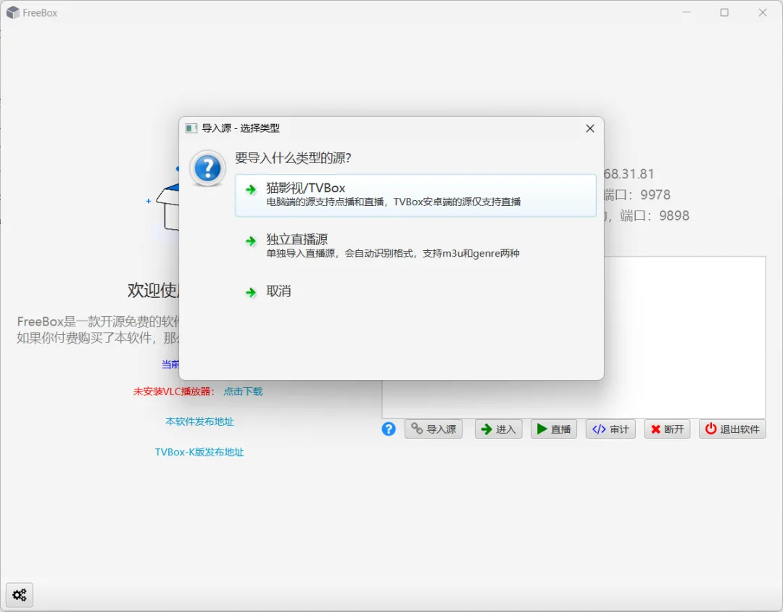The width and height of the screenshot is (783, 612).
Task: Minimize the FreeBox window
Action: [x=687, y=12]
